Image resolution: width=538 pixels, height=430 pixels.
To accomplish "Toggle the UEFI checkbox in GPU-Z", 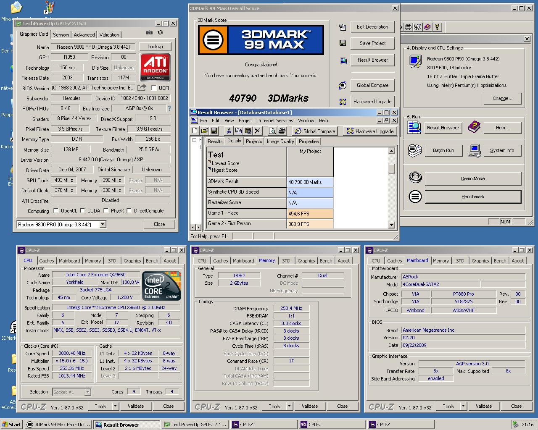I will pyautogui.click(x=154, y=88).
